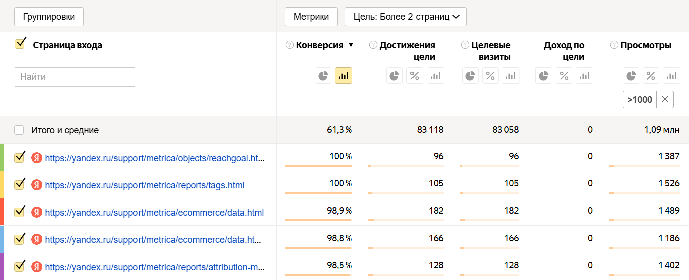
Task: Click pie chart icon under Целевые визиты
Action: (470, 76)
